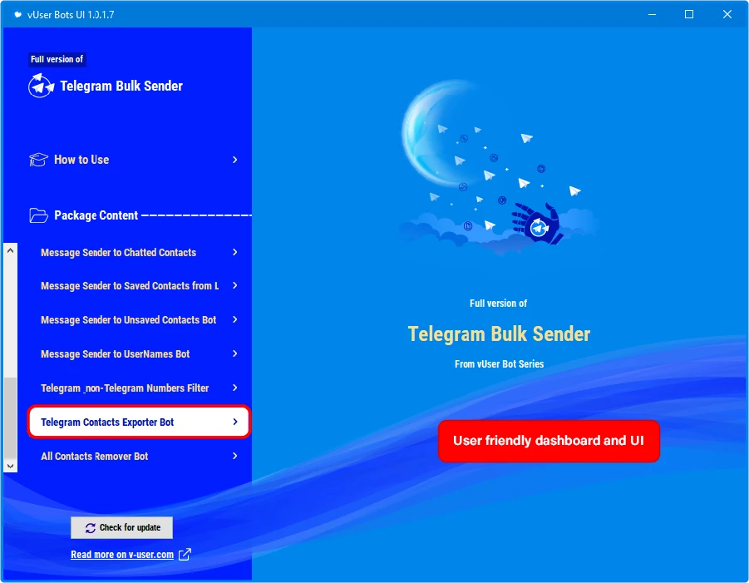Click the Telegram Bulk Sender logo icon

(x=41, y=86)
